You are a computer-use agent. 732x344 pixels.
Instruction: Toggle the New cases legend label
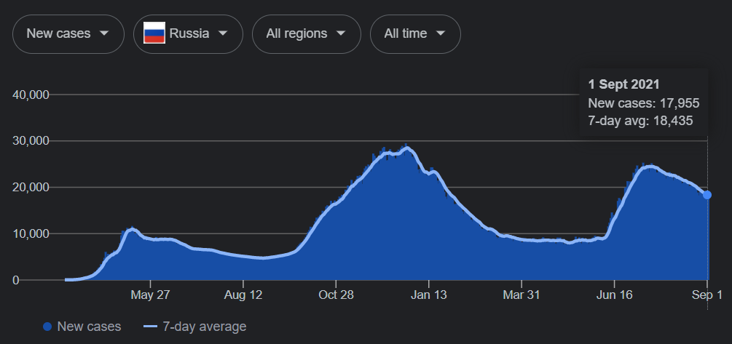[x=89, y=327]
